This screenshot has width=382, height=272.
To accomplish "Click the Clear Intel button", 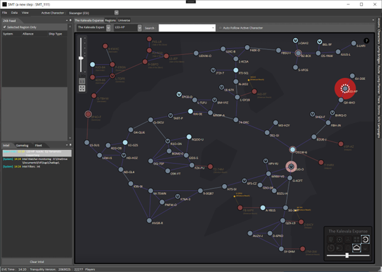I will (x=36, y=262).
